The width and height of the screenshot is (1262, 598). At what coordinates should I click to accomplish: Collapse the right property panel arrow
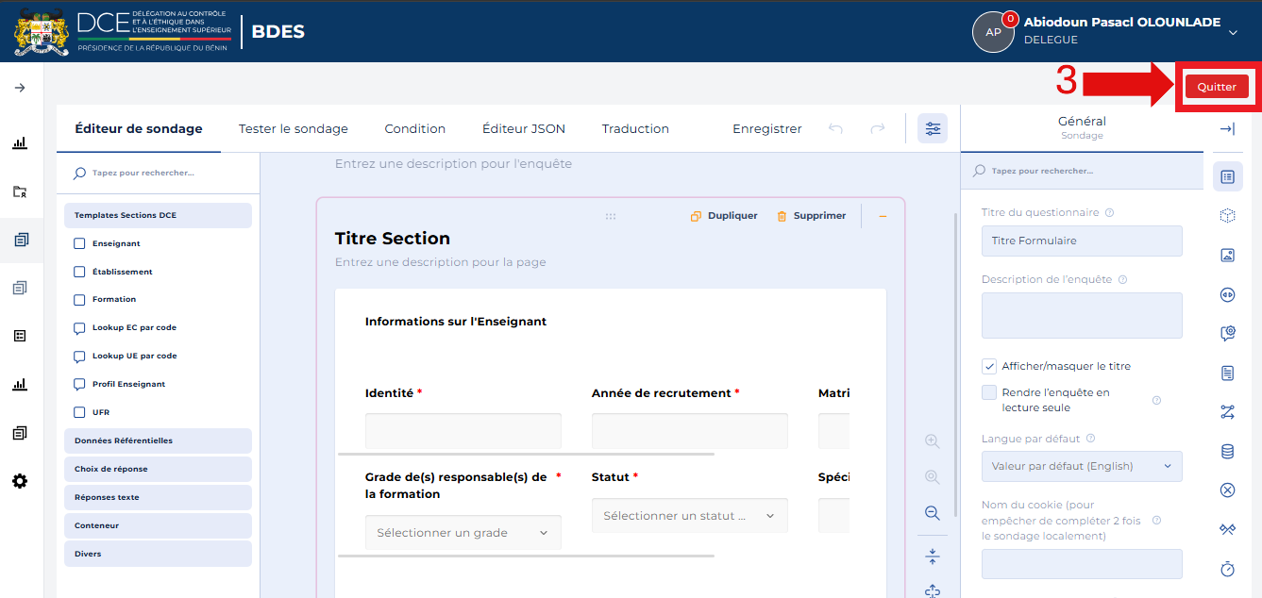click(x=1227, y=129)
